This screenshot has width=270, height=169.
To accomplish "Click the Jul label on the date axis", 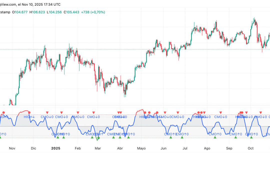I will [185, 148].
